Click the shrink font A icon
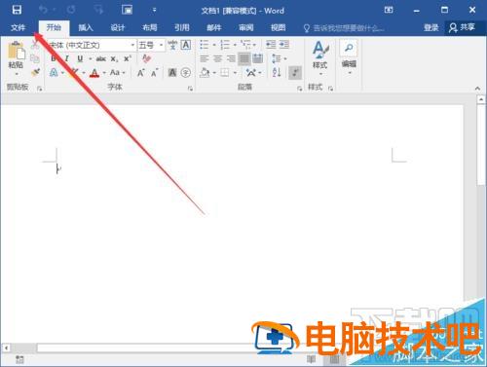The height and width of the screenshot is (367, 487). [x=154, y=73]
